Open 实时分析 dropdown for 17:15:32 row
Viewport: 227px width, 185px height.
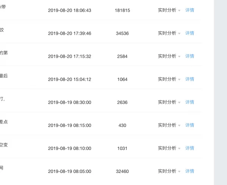tap(169, 56)
